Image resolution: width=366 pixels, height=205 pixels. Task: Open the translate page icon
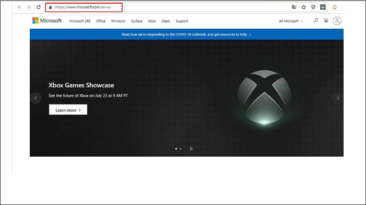(x=294, y=7)
